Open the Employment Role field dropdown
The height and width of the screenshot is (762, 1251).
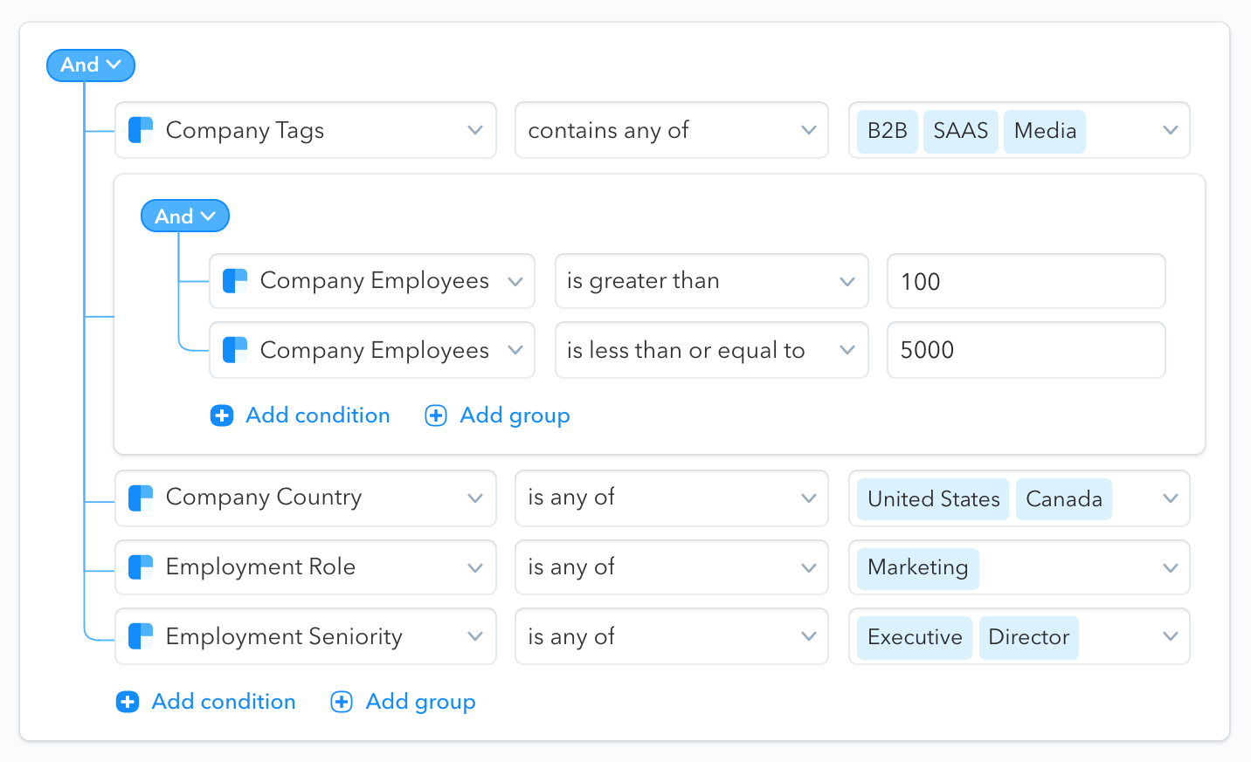[306, 567]
